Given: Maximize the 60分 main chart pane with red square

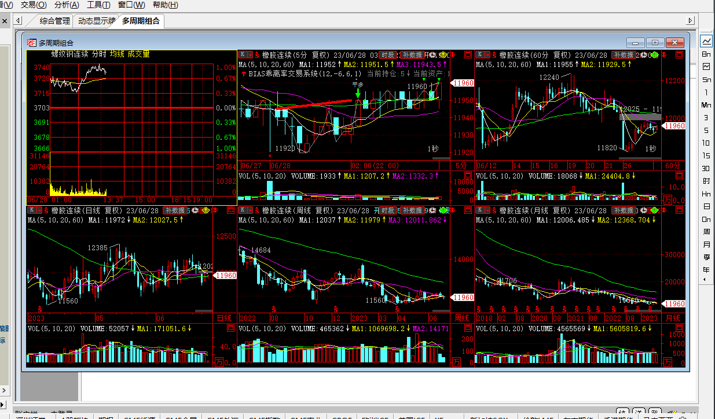Looking at the screenshot, I should pyautogui.click(x=680, y=55).
